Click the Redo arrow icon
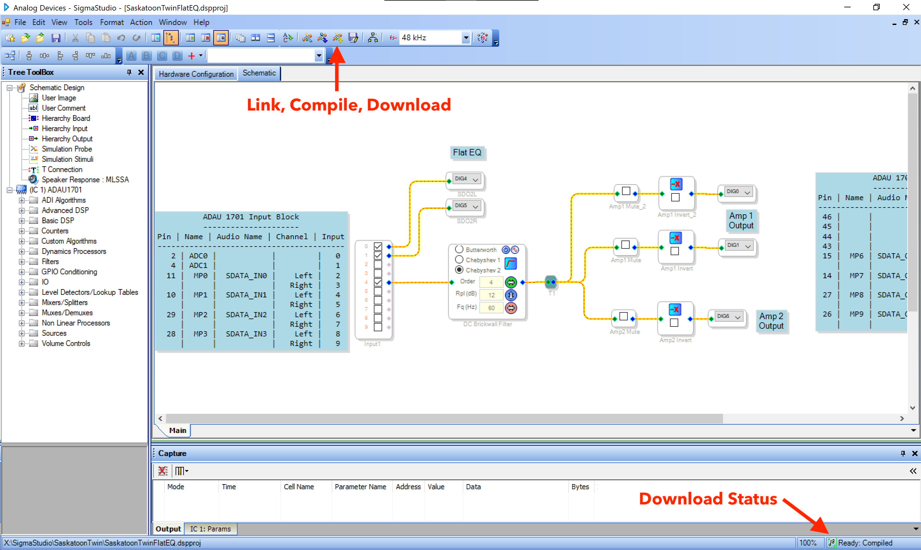 pyautogui.click(x=136, y=38)
